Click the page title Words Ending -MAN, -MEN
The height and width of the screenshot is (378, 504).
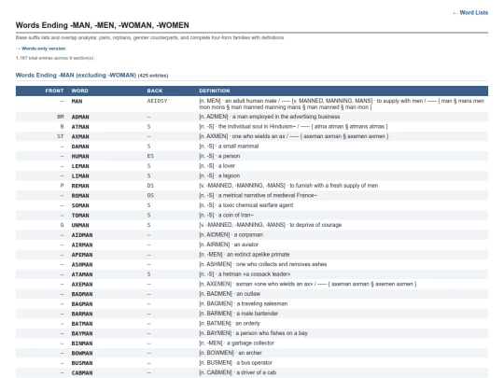point(103,25)
